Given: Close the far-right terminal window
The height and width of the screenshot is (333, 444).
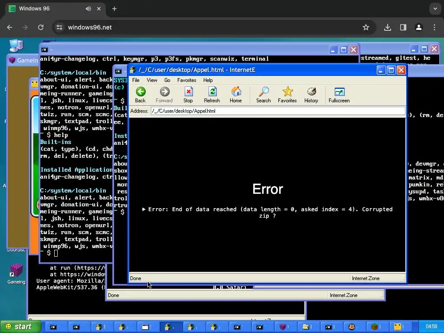Looking at the screenshot, I should [434, 49].
